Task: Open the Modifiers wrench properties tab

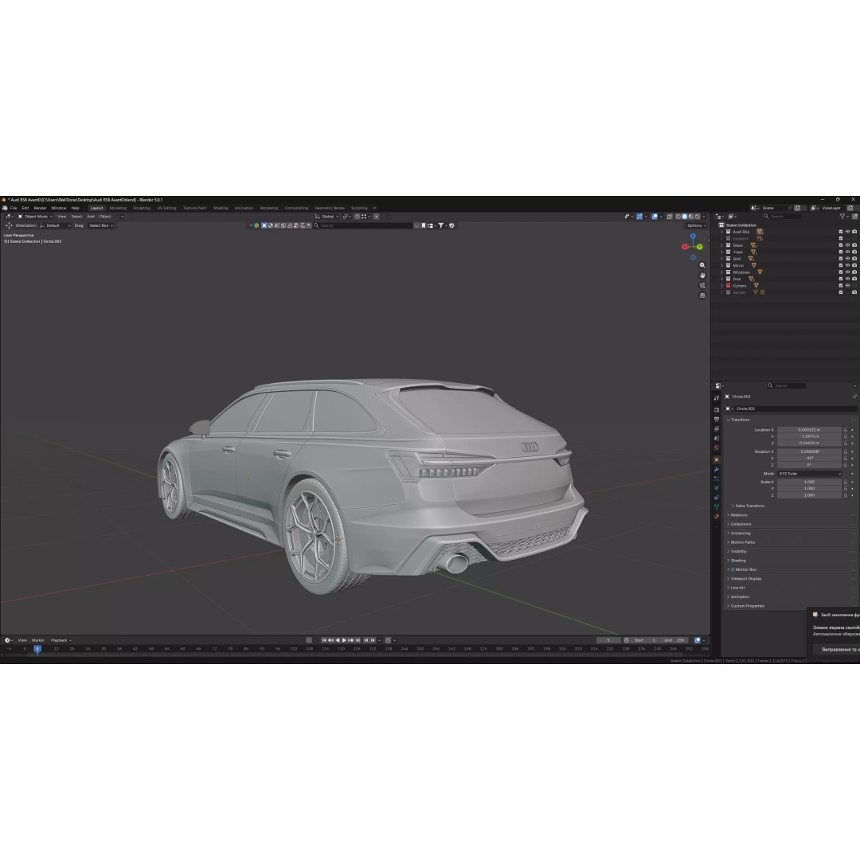Action: [x=717, y=469]
